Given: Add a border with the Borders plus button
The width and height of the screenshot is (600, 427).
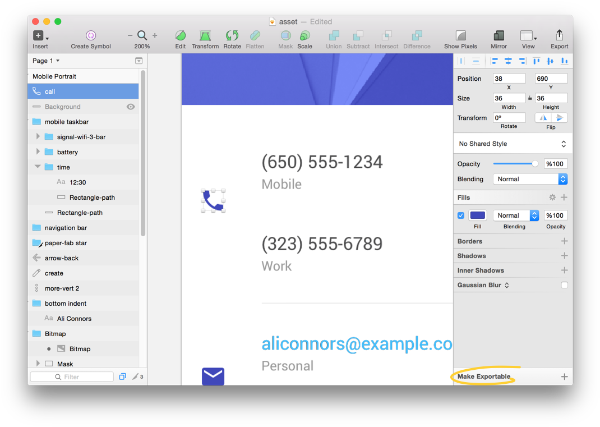Looking at the screenshot, I should [565, 241].
